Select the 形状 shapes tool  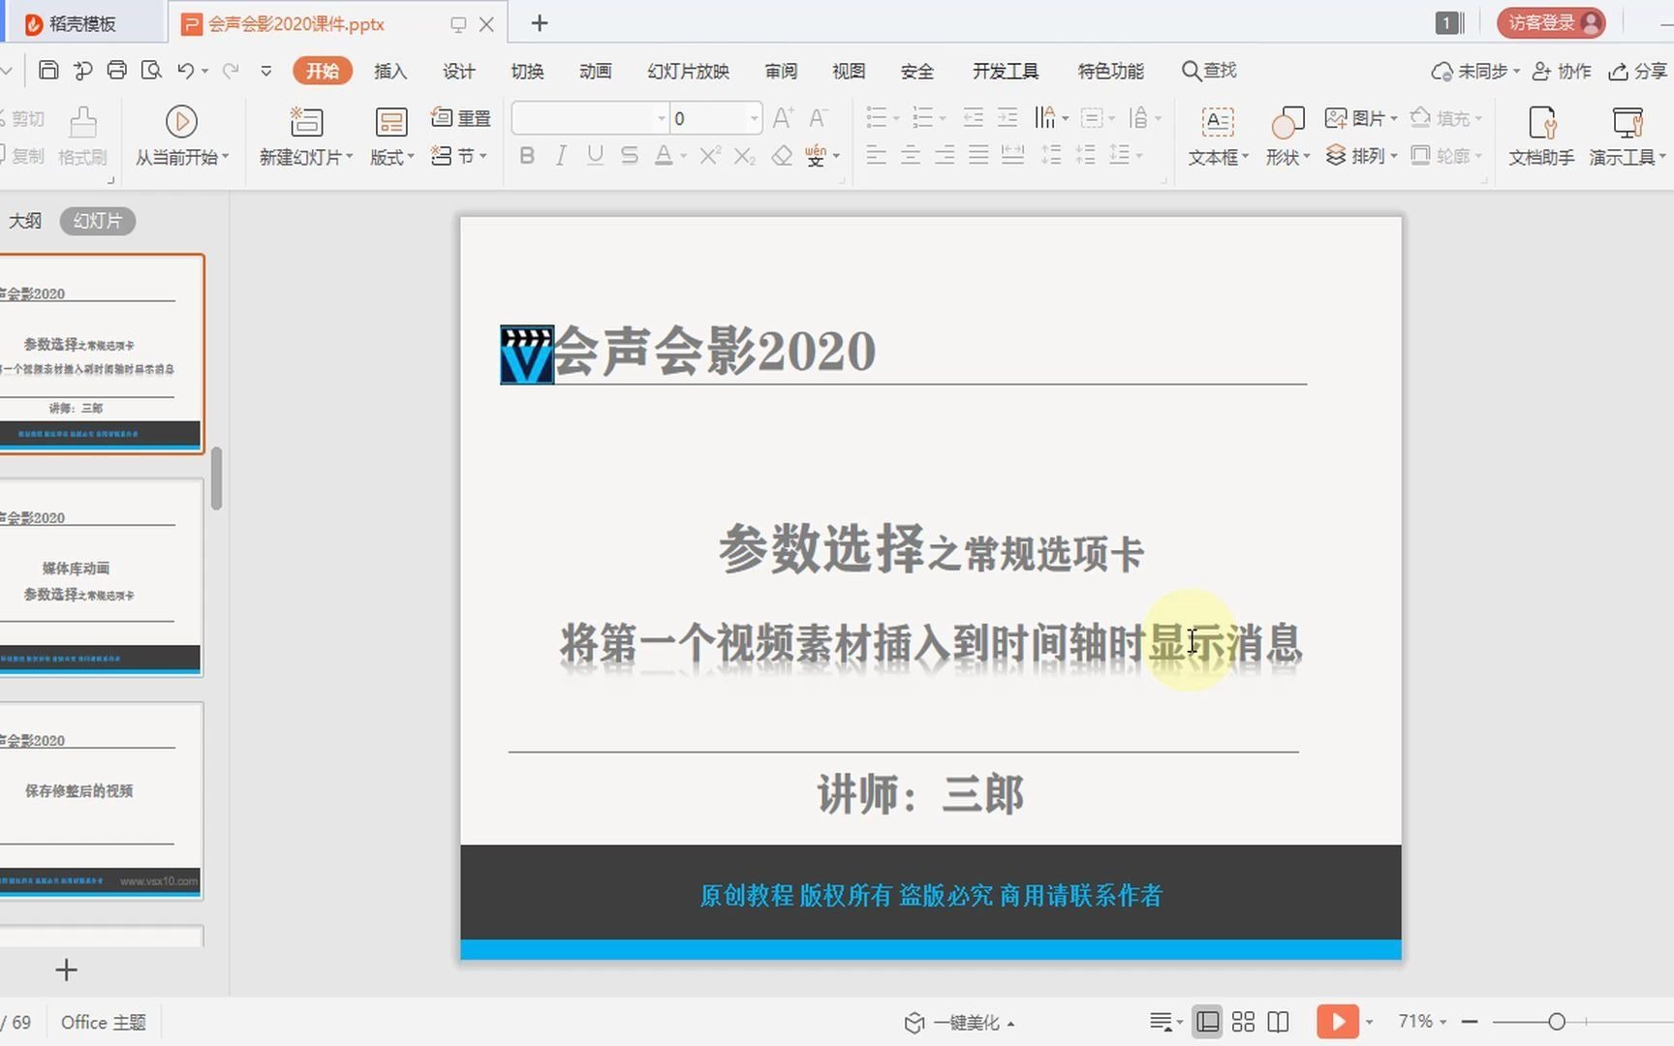pyautogui.click(x=1286, y=136)
